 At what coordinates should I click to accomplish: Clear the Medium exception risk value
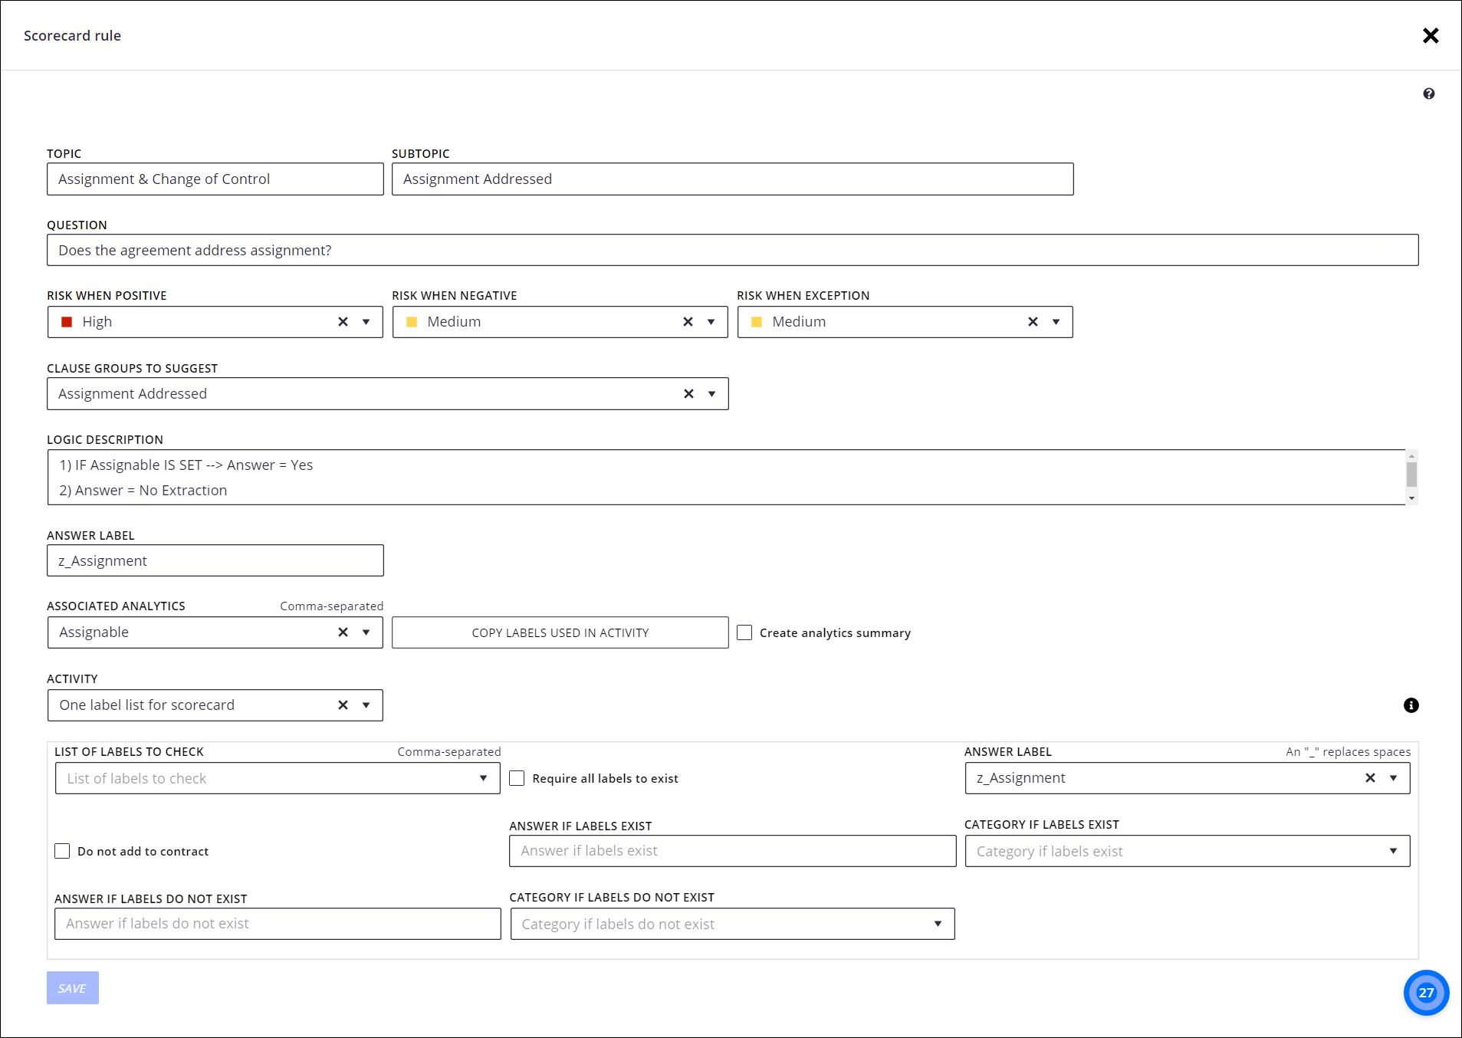point(1033,321)
